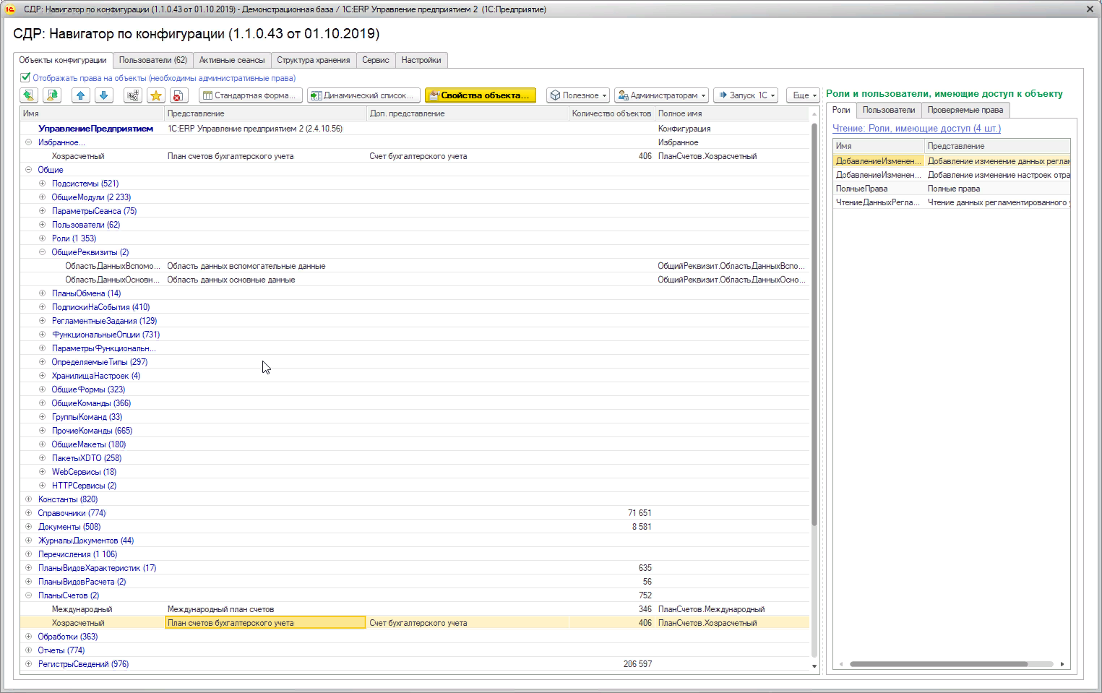1102x693 pixels.
Task: Toggle 'Отображать права на объекты' checkbox
Action: tap(25, 78)
